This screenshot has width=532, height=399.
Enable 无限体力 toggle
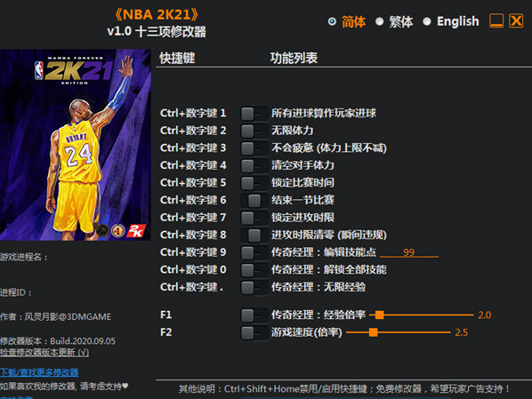[x=254, y=131]
